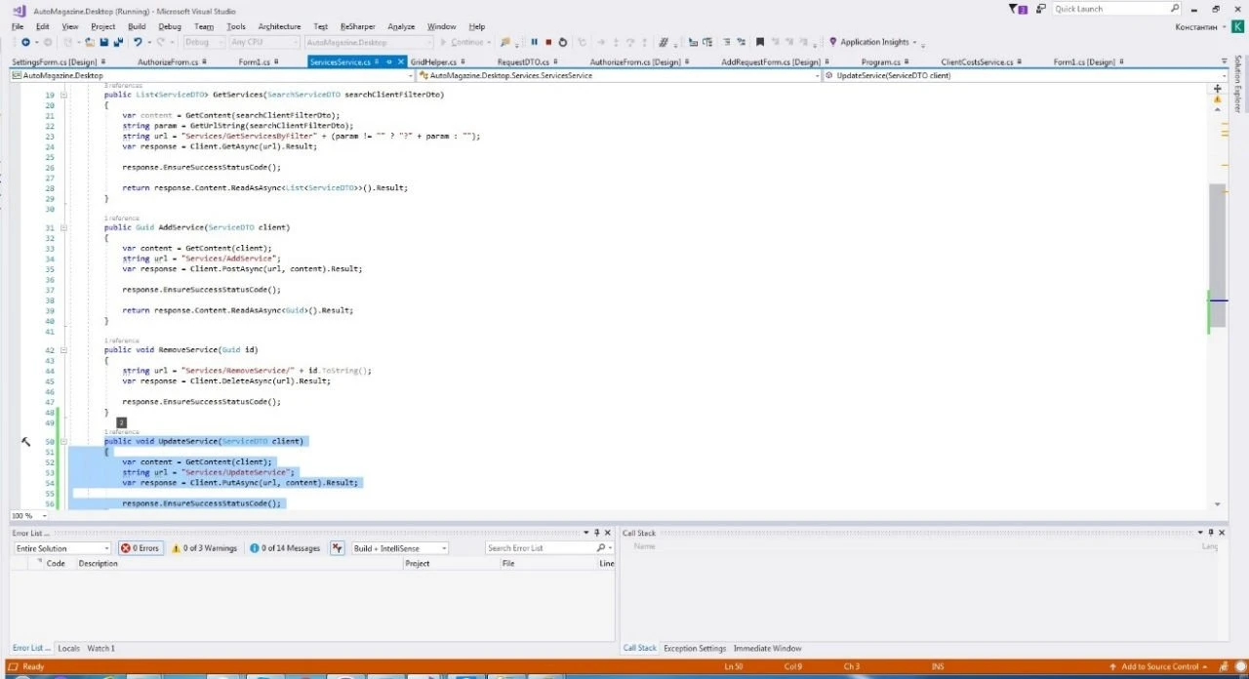Click the Restart debugging icon
The width and height of the screenshot is (1249, 679).
[563, 42]
